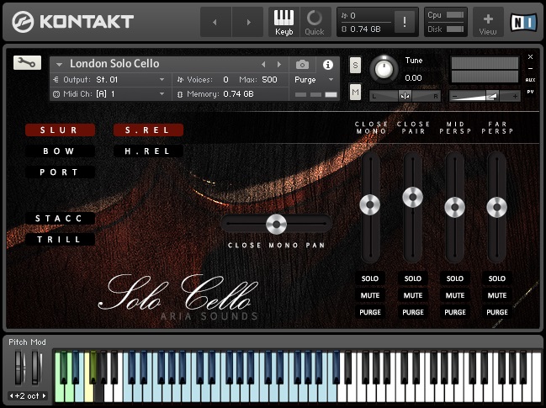Click the NI logo
The height and width of the screenshot is (408, 546).
coord(523,22)
